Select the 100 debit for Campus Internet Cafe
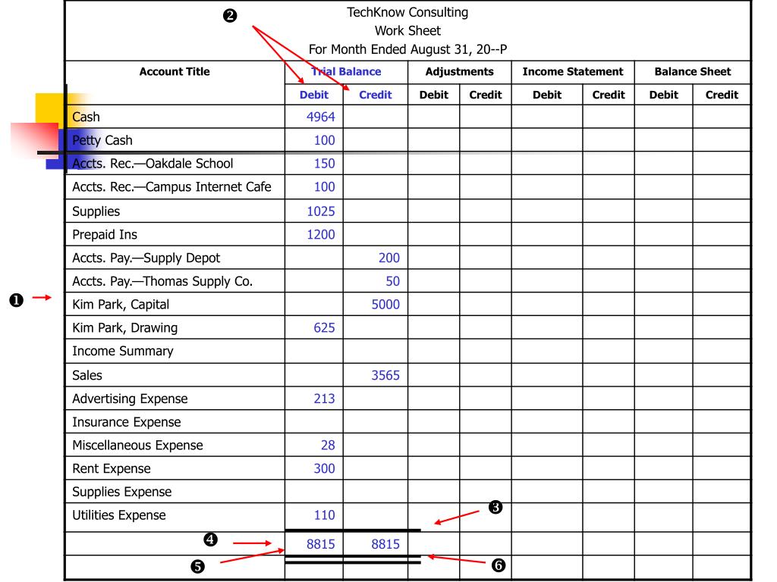Screen dimensions: 777x582 (325, 187)
